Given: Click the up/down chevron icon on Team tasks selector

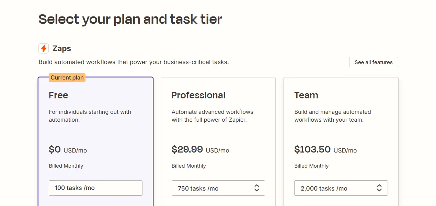Looking at the screenshot, I should 379,188.
